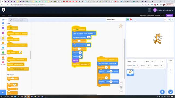Select the Variables blocks category circle
The image size is (175, 98).
tap(3, 57)
